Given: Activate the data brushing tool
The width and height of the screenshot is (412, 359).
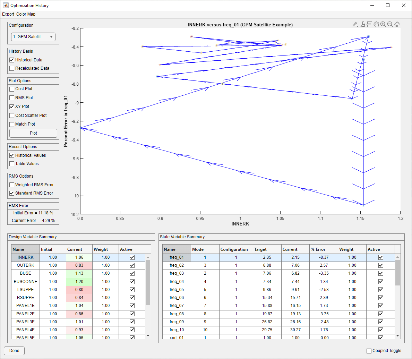Looking at the screenshot, I should [363, 24].
